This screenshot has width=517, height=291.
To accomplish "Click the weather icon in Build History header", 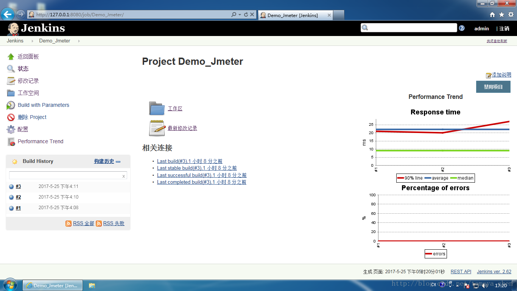I will tap(15, 161).
